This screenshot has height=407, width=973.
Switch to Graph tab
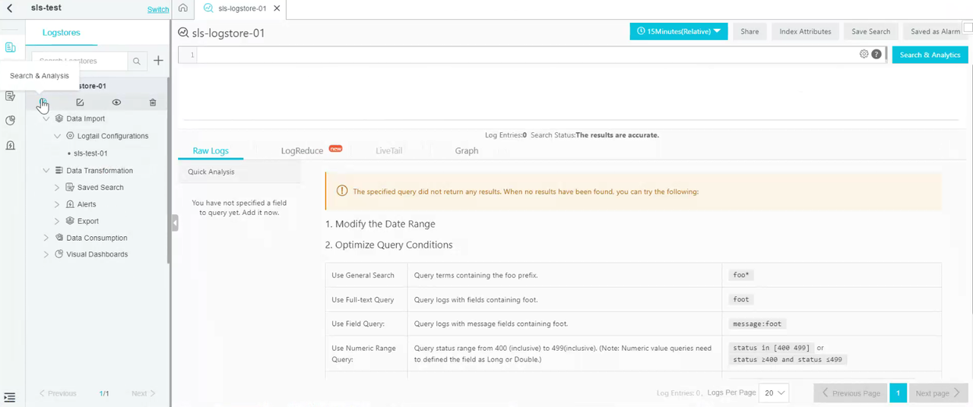(x=467, y=150)
